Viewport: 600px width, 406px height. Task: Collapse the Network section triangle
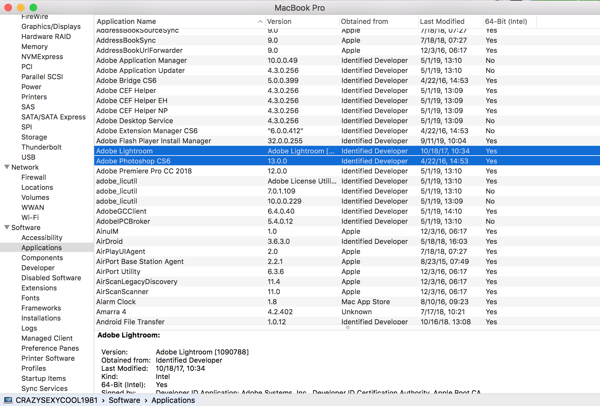pyautogui.click(x=7, y=167)
